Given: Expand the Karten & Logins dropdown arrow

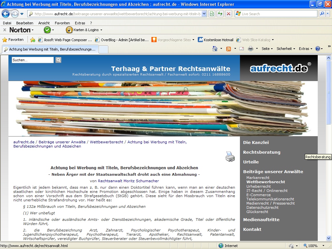Looking at the screenshot, I should [x=101, y=30].
